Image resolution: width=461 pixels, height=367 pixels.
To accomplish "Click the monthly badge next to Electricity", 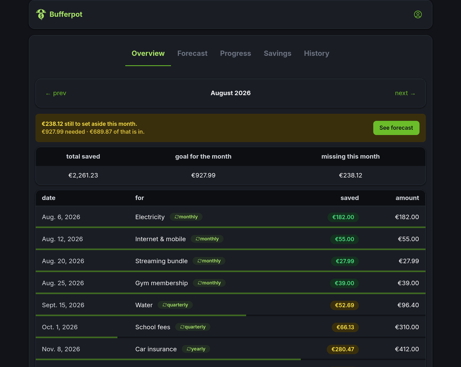I will coord(186,217).
